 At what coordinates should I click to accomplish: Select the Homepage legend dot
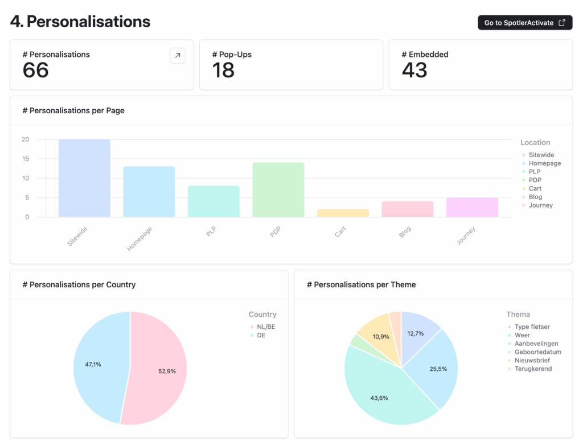(x=524, y=163)
